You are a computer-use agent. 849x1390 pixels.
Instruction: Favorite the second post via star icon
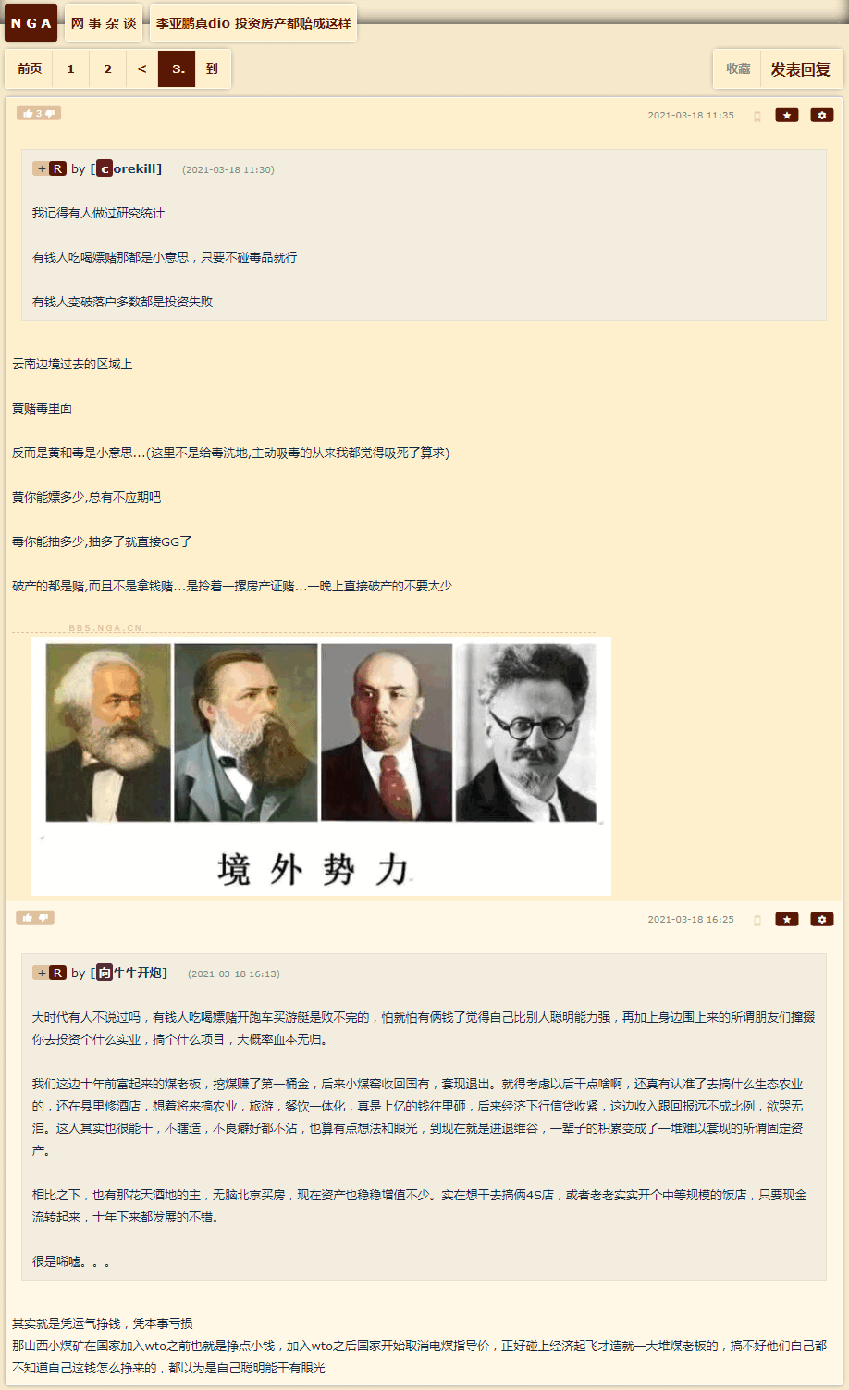click(787, 920)
